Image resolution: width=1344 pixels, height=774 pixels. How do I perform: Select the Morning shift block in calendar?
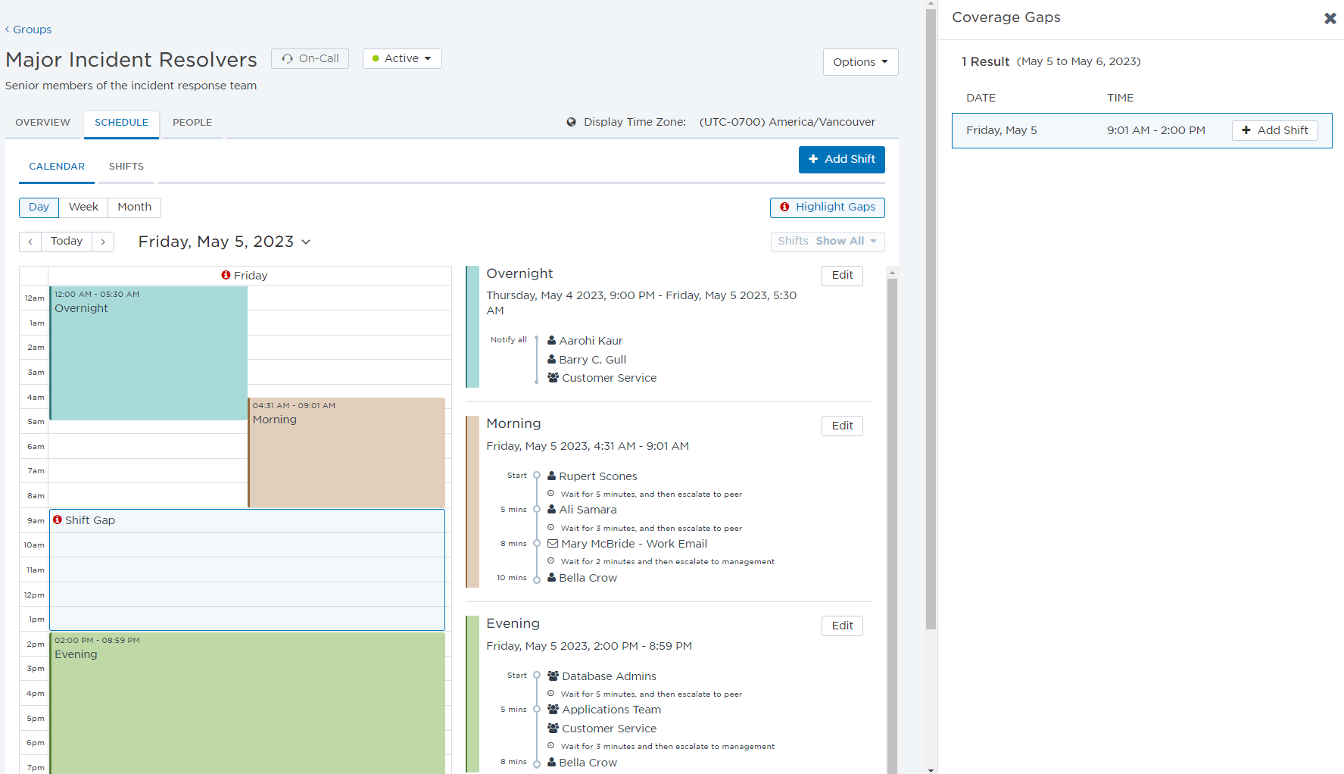click(347, 452)
